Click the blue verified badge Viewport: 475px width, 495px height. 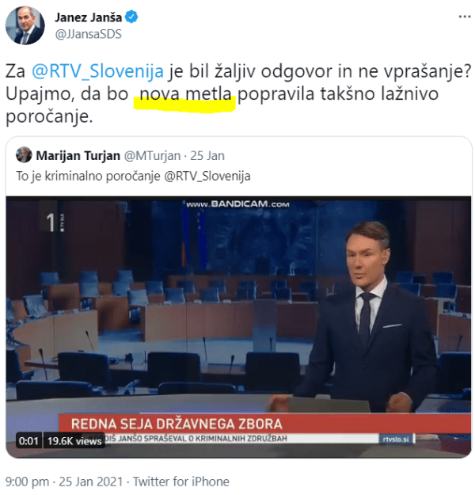click(x=131, y=17)
